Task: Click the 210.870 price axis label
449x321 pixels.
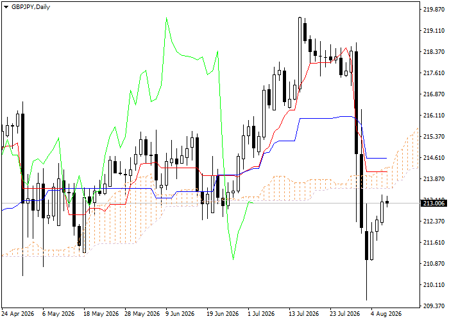Action: tap(434, 264)
